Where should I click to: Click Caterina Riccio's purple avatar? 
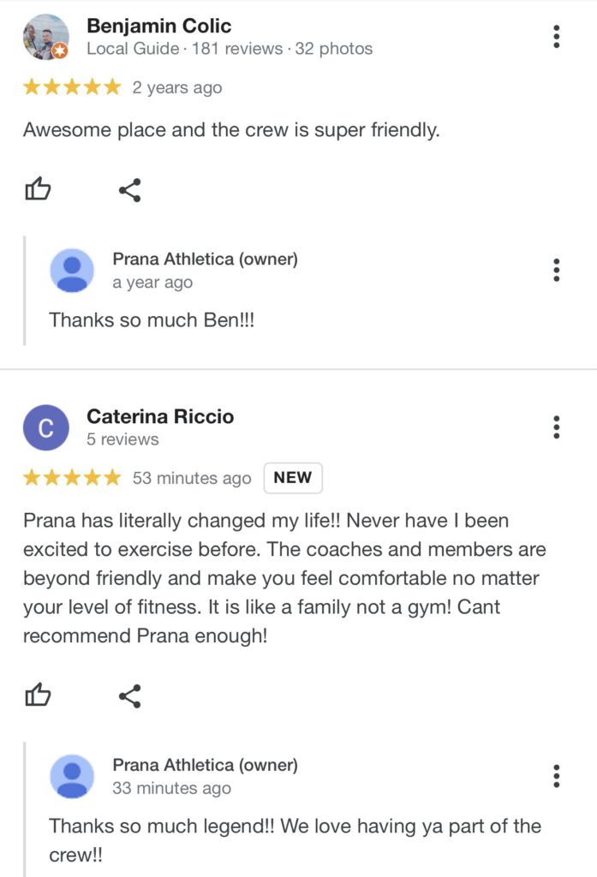45,427
